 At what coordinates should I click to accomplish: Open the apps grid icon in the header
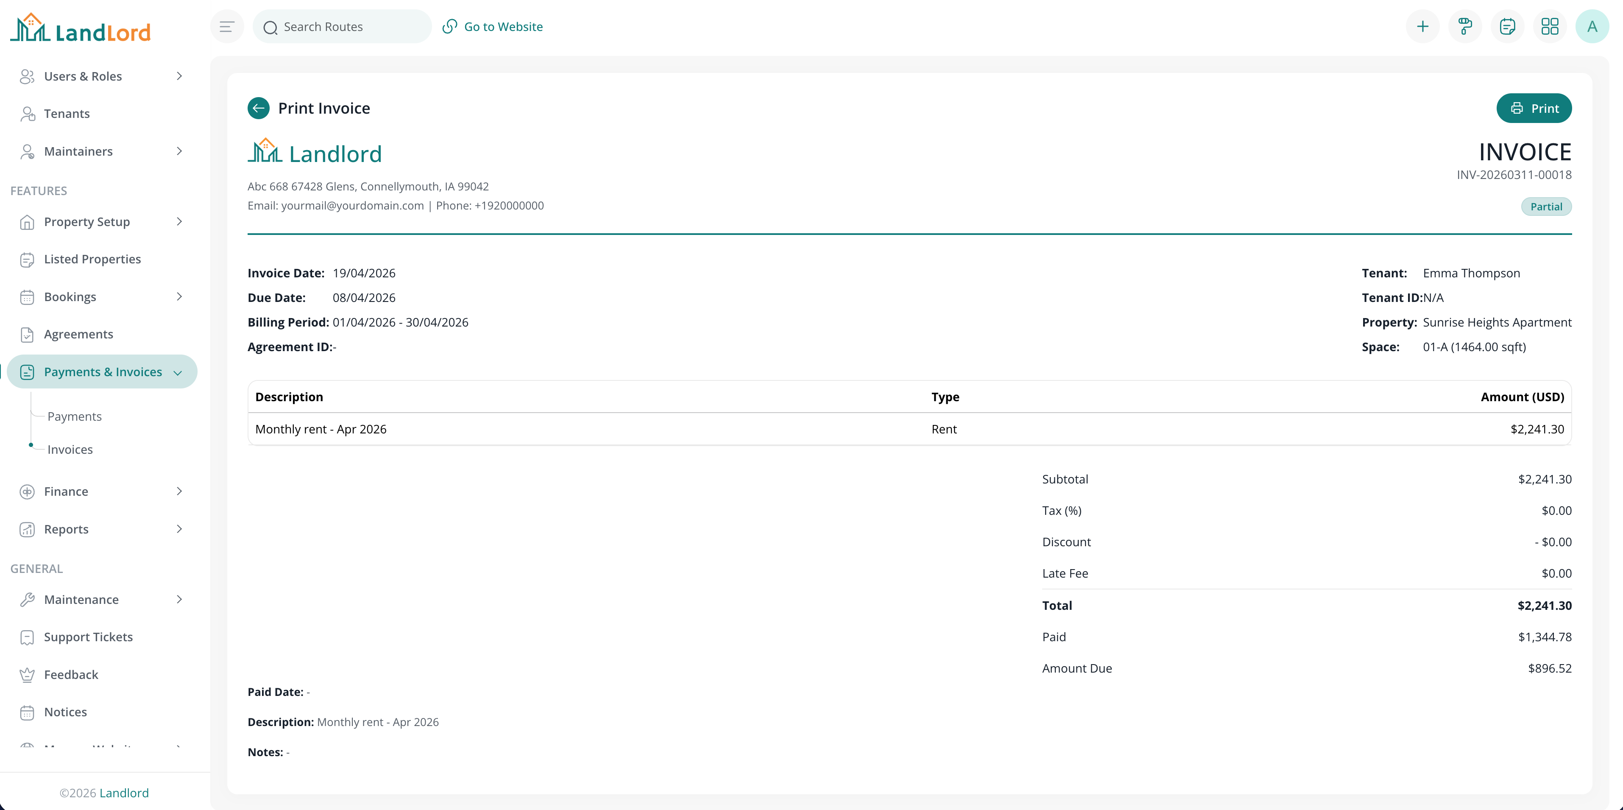(1550, 26)
